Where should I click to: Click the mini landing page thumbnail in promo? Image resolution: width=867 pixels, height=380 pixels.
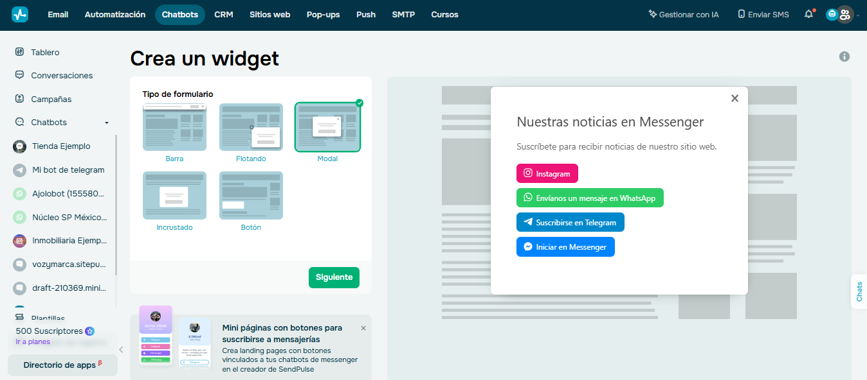176,338
